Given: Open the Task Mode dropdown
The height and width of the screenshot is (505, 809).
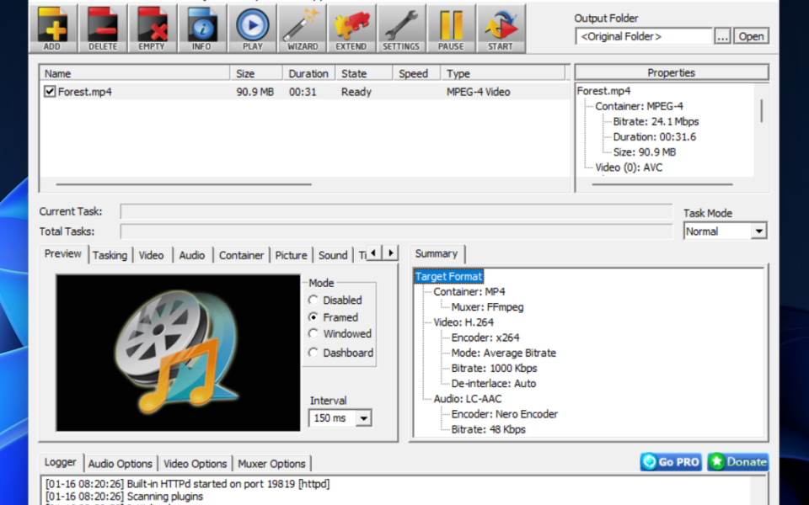Looking at the screenshot, I should click(758, 231).
